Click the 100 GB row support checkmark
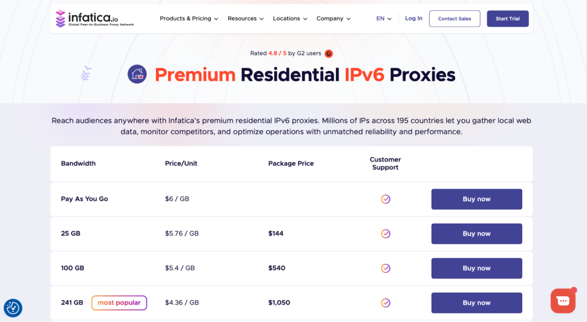The image size is (587, 322). point(386,268)
